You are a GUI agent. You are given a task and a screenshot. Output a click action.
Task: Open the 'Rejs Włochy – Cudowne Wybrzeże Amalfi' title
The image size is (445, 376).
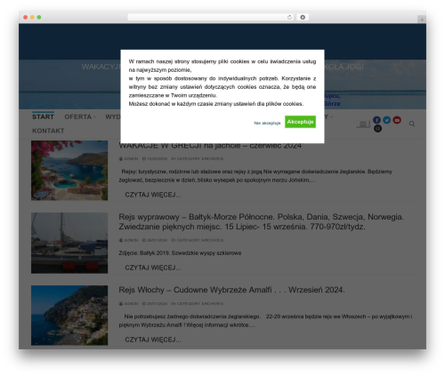pyautogui.click(x=231, y=290)
